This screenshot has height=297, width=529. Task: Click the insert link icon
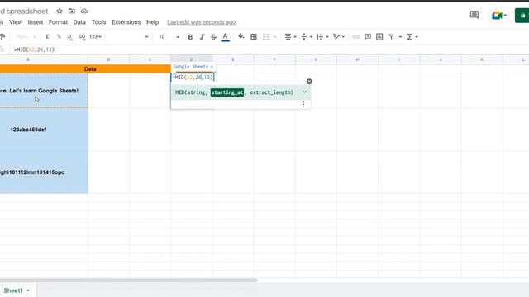pyautogui.click(x=356, y=36)
